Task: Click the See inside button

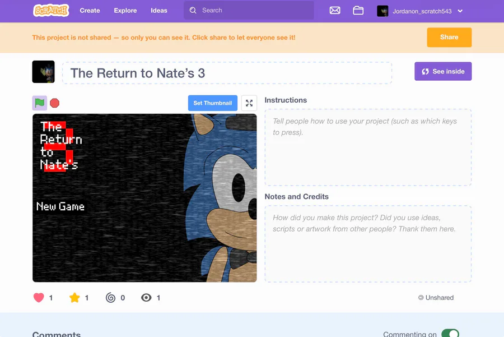Action: click(443, 71)
